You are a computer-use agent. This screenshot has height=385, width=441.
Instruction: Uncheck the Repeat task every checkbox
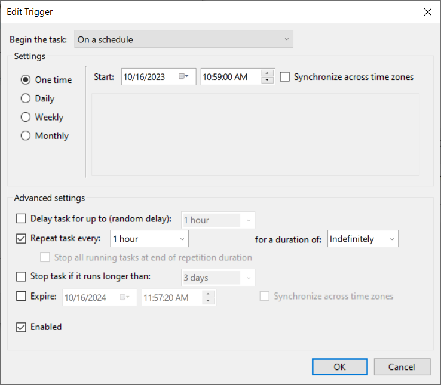(22, 238)
